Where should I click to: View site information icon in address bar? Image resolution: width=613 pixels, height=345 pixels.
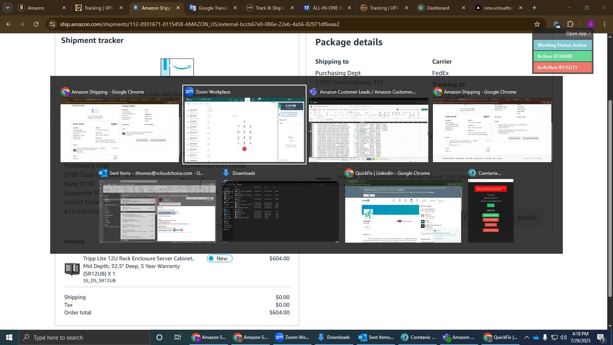point(52,24)
